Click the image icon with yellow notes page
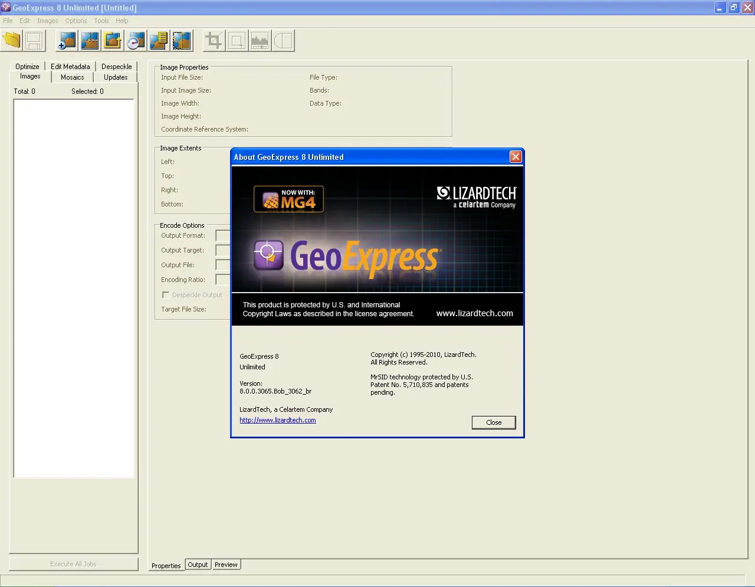The width and height of the screenshot is (755, 587). click(x=159, y=41)
